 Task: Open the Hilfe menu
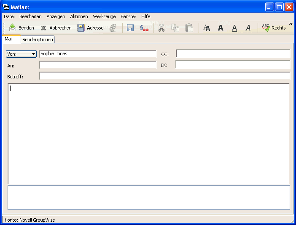146,16
